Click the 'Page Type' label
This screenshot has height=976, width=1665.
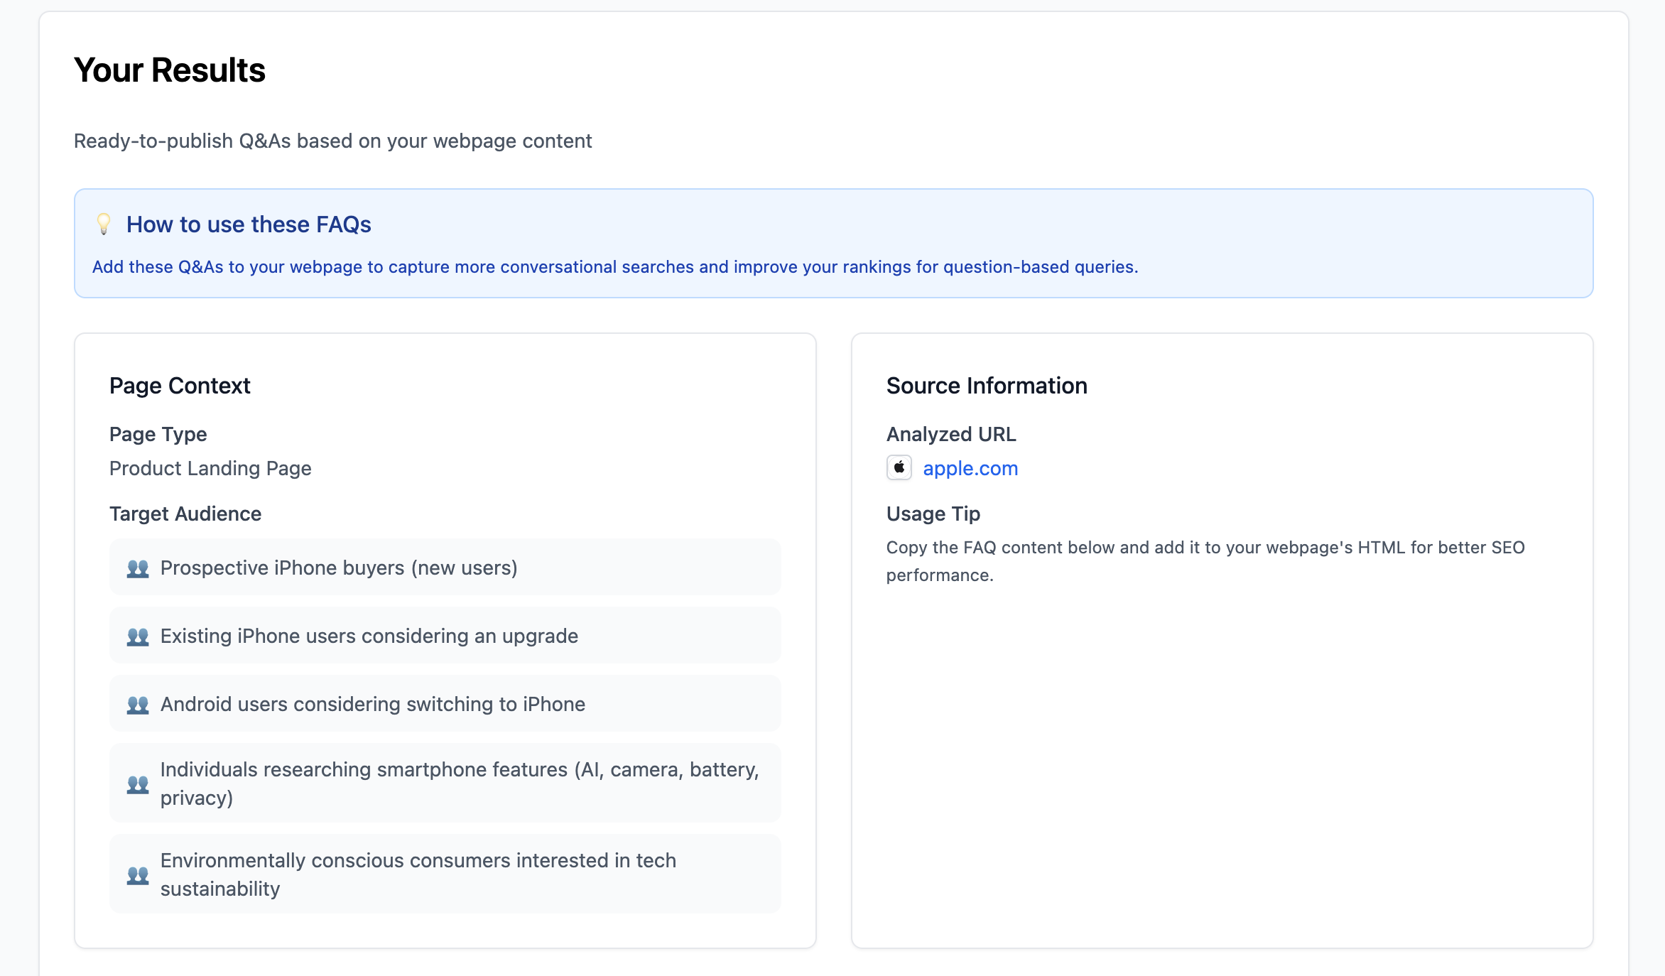point(158,434)
